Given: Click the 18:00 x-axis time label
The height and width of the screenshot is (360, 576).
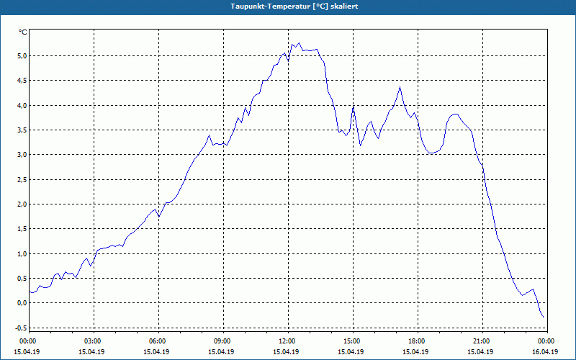Looking at the screenshot, I should point(418,341).
